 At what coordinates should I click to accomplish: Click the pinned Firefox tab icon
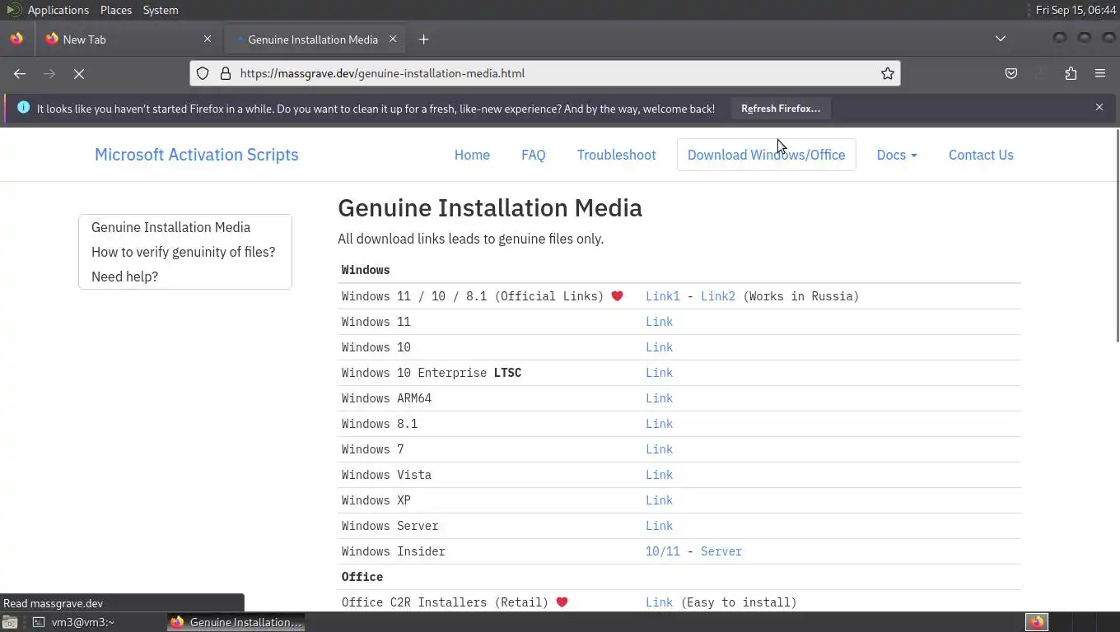(16, 39)
